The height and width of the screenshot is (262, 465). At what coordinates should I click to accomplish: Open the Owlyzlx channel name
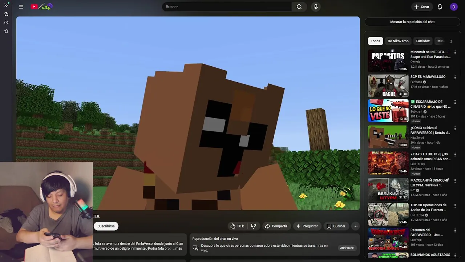point(415,62)
